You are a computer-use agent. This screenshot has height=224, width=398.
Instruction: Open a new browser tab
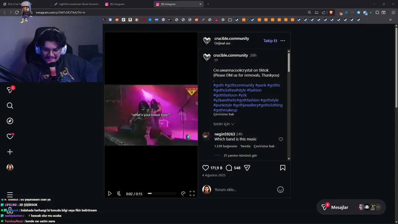click(208, 4)
